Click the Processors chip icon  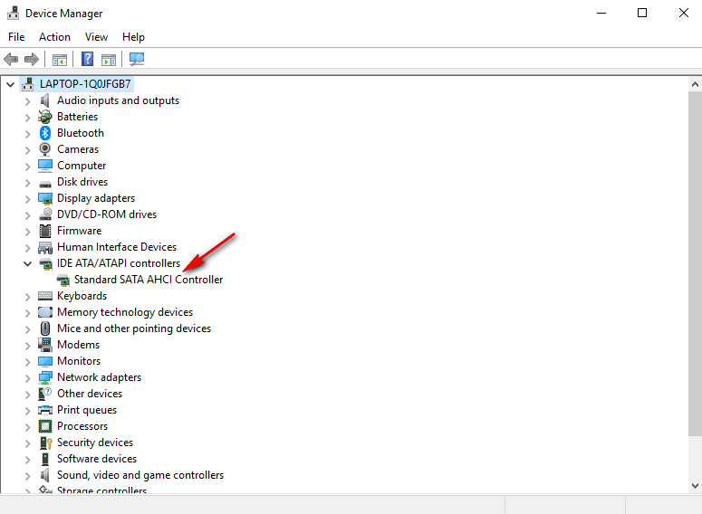44,426
